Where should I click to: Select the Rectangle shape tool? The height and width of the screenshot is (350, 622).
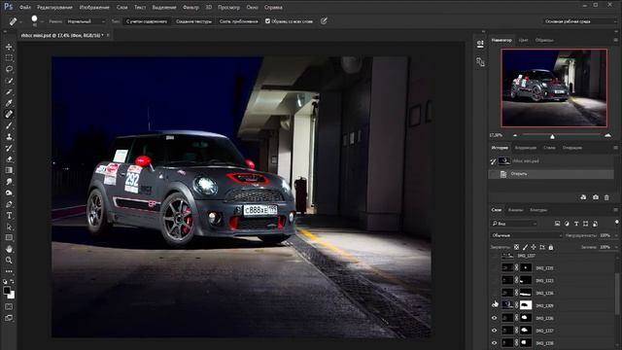9,237
